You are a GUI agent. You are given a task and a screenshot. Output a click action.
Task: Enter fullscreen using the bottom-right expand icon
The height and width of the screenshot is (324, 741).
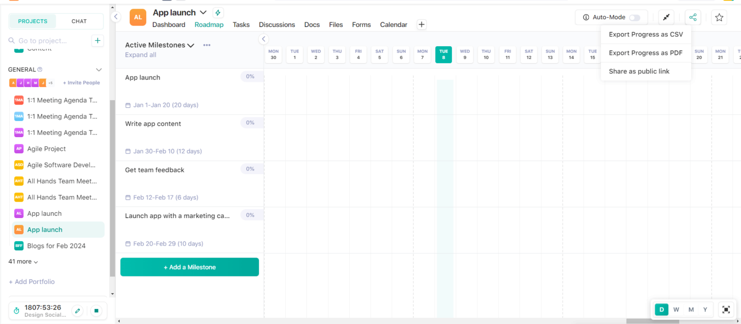pos(726,310)
